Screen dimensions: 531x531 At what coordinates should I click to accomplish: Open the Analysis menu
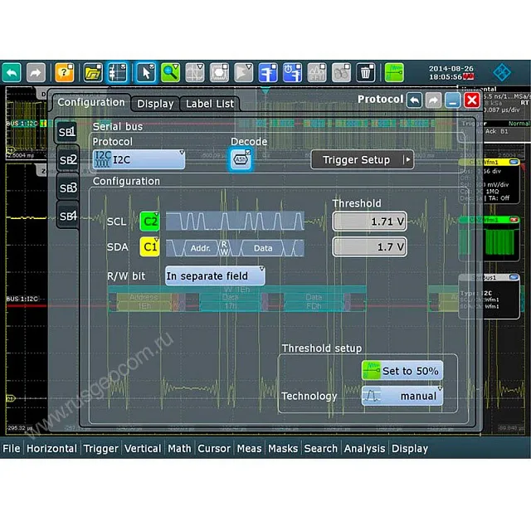365,448
